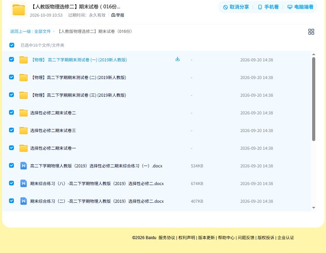Viewport: 326px width, 253px height.
Task: Click share title 【人教版物理选修二】期末试卷
Action: (x=75, y=7)
